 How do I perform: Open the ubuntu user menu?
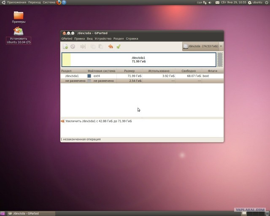[255, 3]
